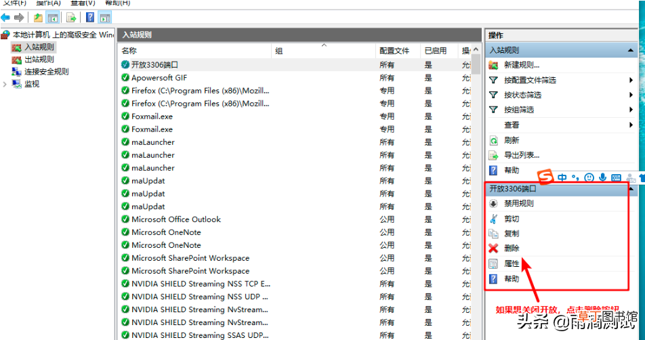Click the export list toolbar icon

tap(71, 18)
